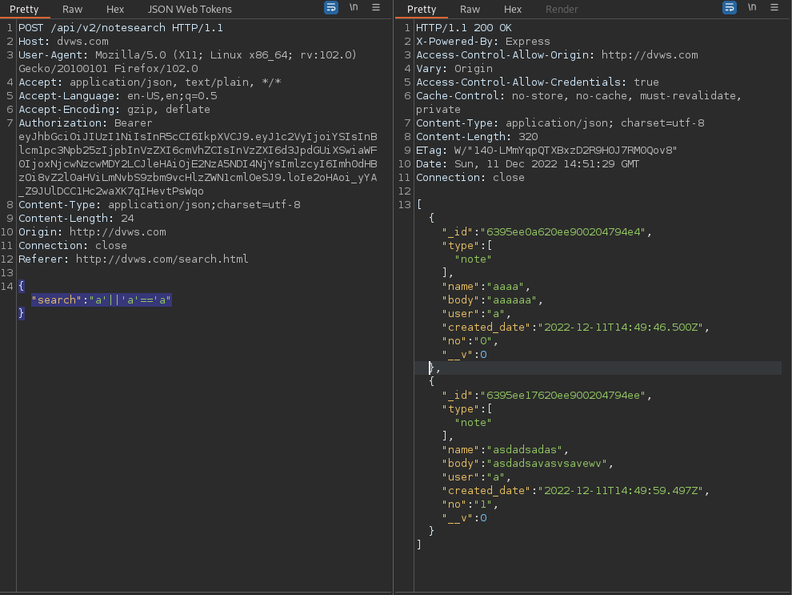
Task: Switch to Hex tab in request panel
Action: [x=115, y=9]
